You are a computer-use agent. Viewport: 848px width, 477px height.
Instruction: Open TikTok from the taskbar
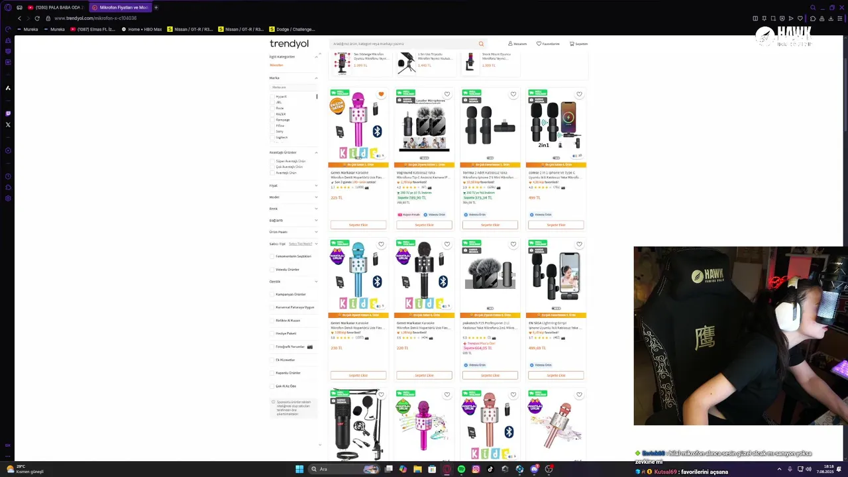(x=490, y=469)
